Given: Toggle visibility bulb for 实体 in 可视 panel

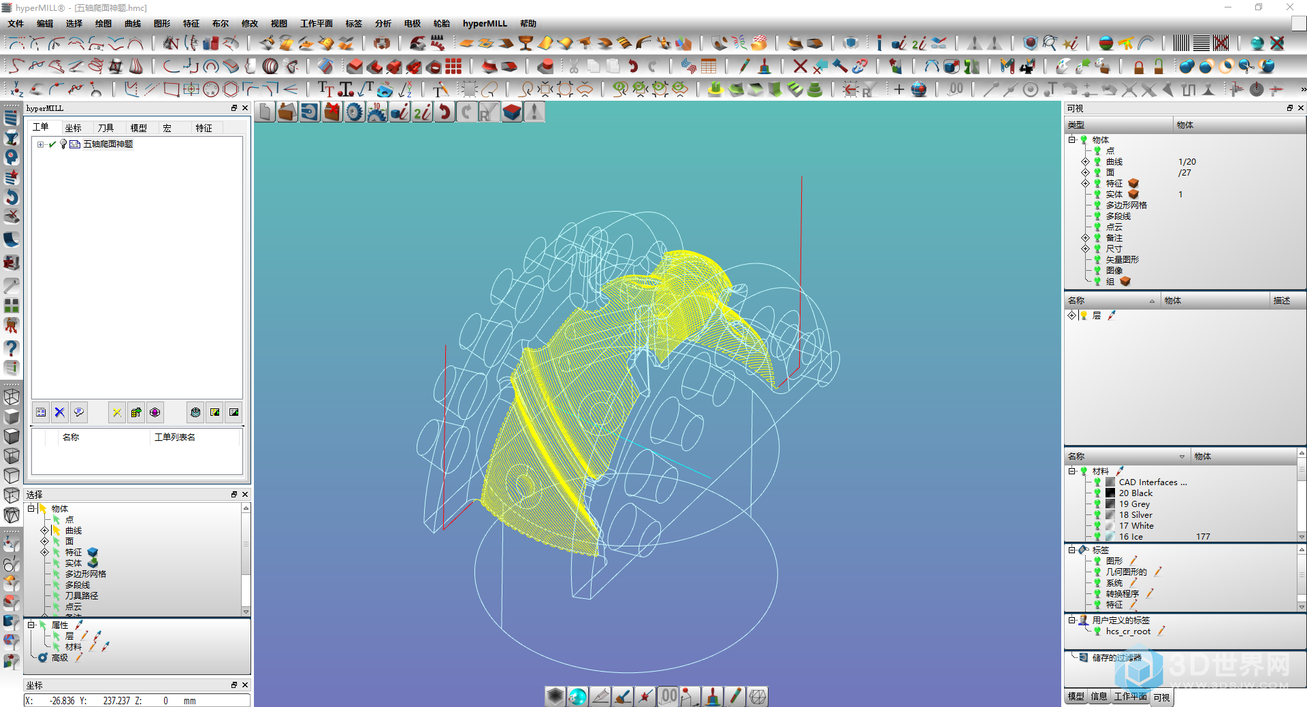Looking at the screenshot, I should (1097, 195).
